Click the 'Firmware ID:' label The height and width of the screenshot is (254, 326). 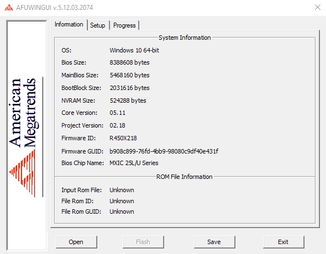click(78, 138)
